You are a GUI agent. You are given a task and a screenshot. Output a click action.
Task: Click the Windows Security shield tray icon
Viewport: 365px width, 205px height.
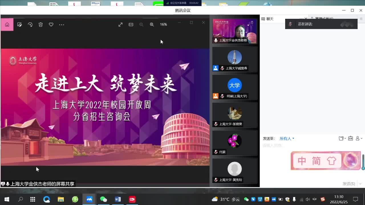pos(287,199)
